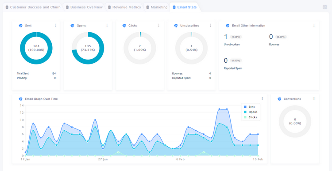Click the 0 (0.00%) Conversions value
332x171 pixels.
coord(295,122)
